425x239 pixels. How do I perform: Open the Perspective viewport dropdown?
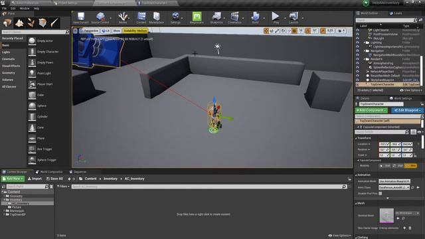89,31
